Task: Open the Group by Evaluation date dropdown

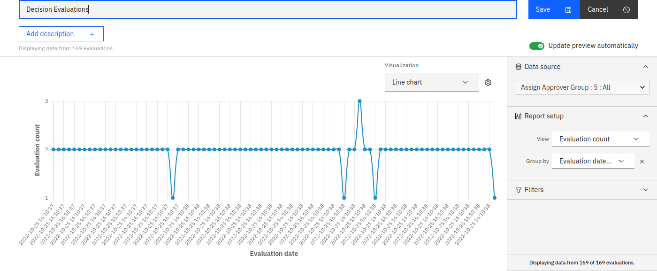Action: pyautogui.click(x=593, y=161)
